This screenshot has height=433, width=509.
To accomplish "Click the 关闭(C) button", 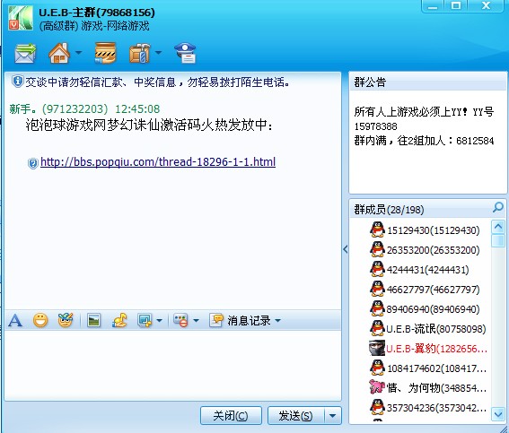I will (231, 415).
